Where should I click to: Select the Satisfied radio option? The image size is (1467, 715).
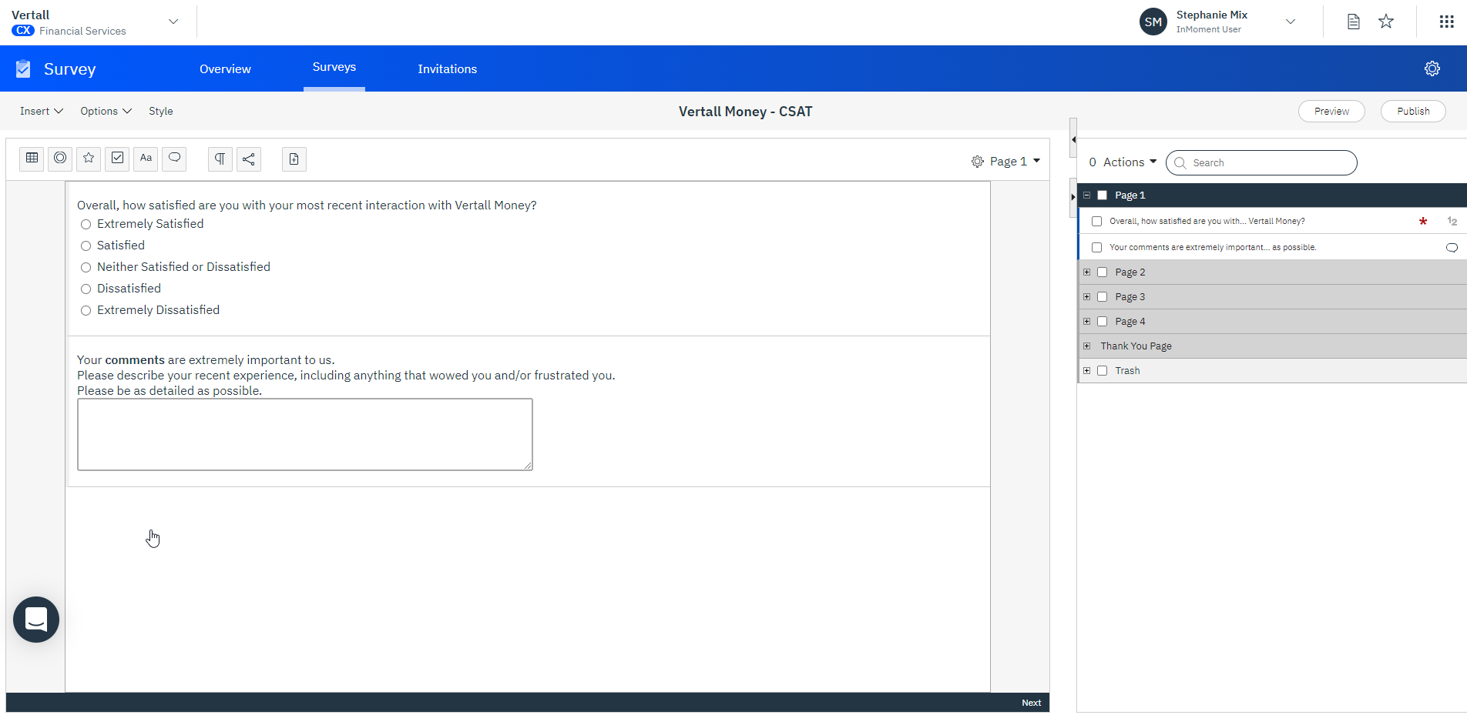[x=86, y=246]
